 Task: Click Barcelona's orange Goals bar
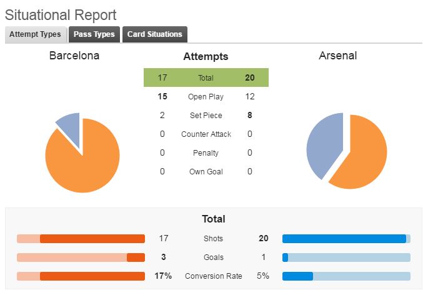coord(136,257)
